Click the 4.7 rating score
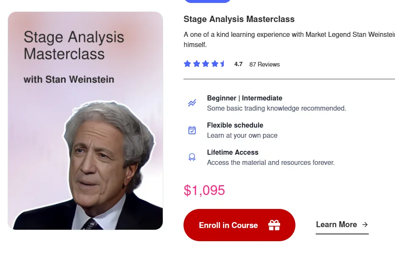Screen dimensions: 395x256 (238, 64)
